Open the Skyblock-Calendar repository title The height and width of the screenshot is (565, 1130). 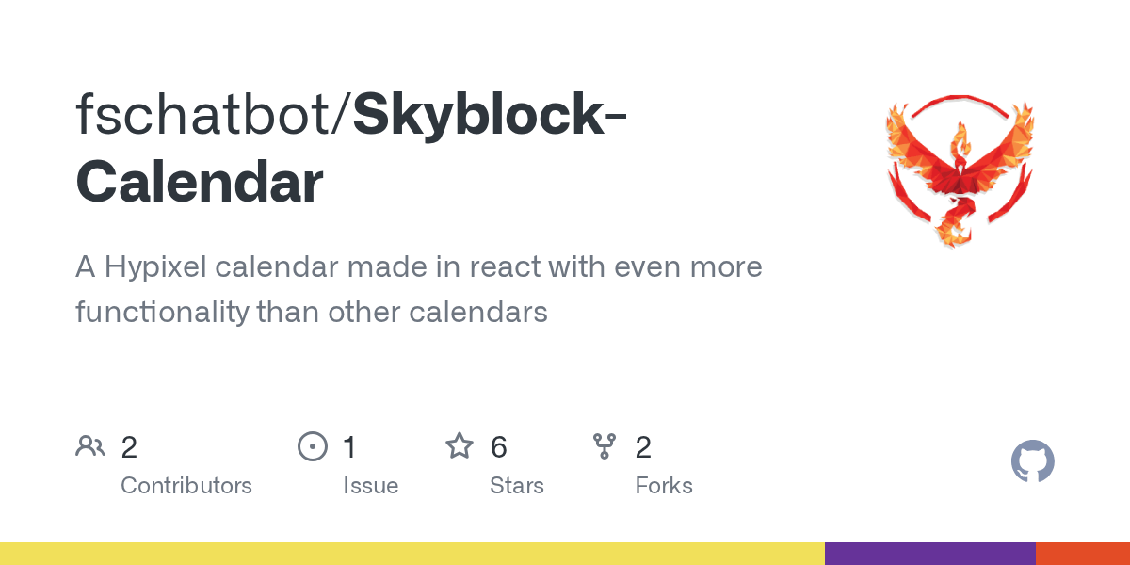click(x=353, y=149)
